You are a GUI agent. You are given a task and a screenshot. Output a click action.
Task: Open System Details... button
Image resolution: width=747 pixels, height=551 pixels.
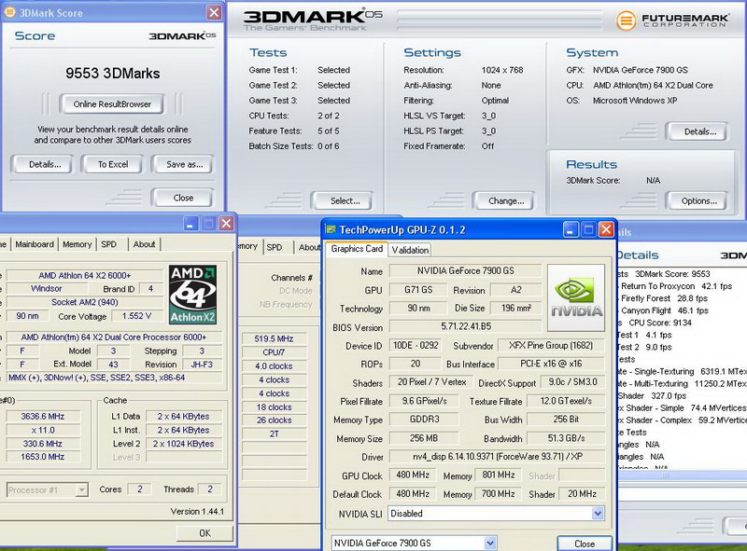click(699, 131)
